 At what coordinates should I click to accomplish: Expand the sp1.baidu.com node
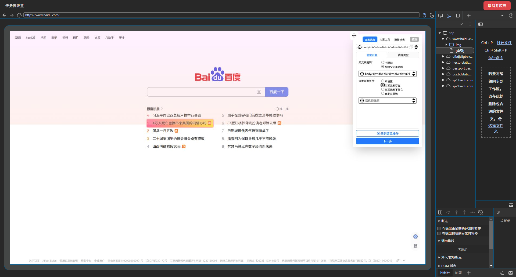[443, 80]
